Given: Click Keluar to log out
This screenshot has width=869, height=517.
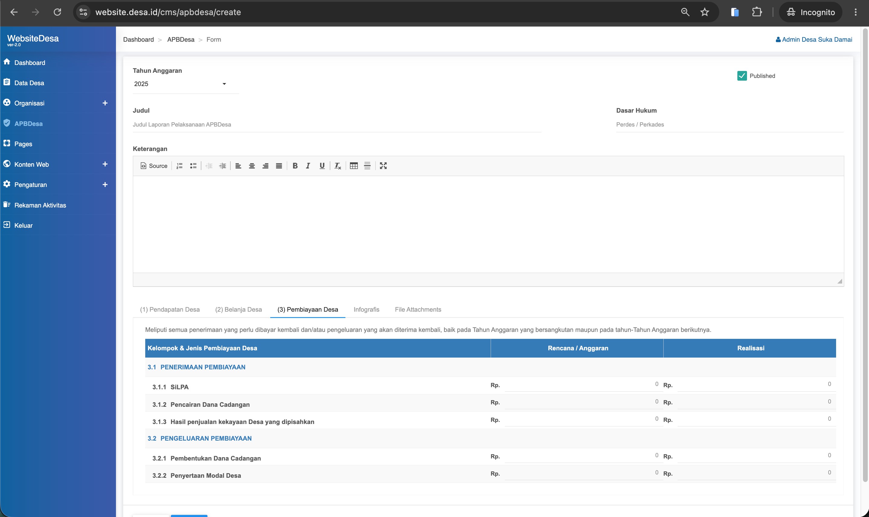Looking at the screenshot, I should 58,225.
